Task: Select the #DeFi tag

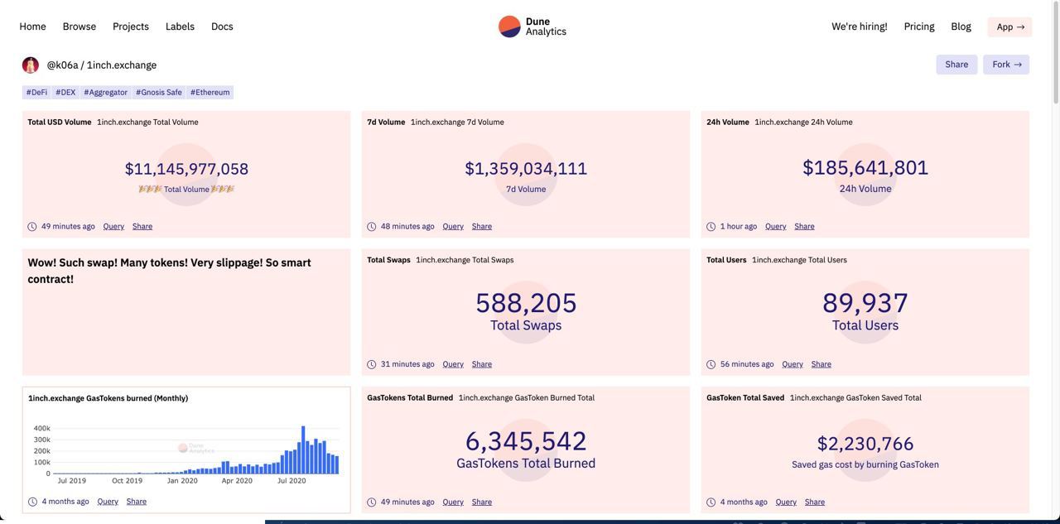Action: click(36, 93)
